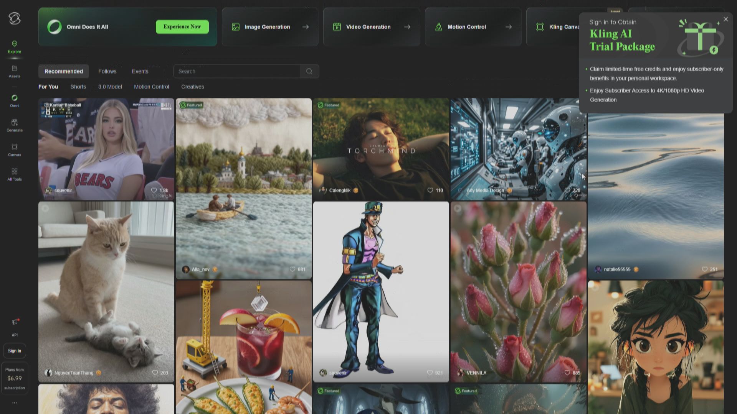The image size is (737, 414).
Task: Open Plans from $6.99 subscription
Action: [x=15, y=379]
